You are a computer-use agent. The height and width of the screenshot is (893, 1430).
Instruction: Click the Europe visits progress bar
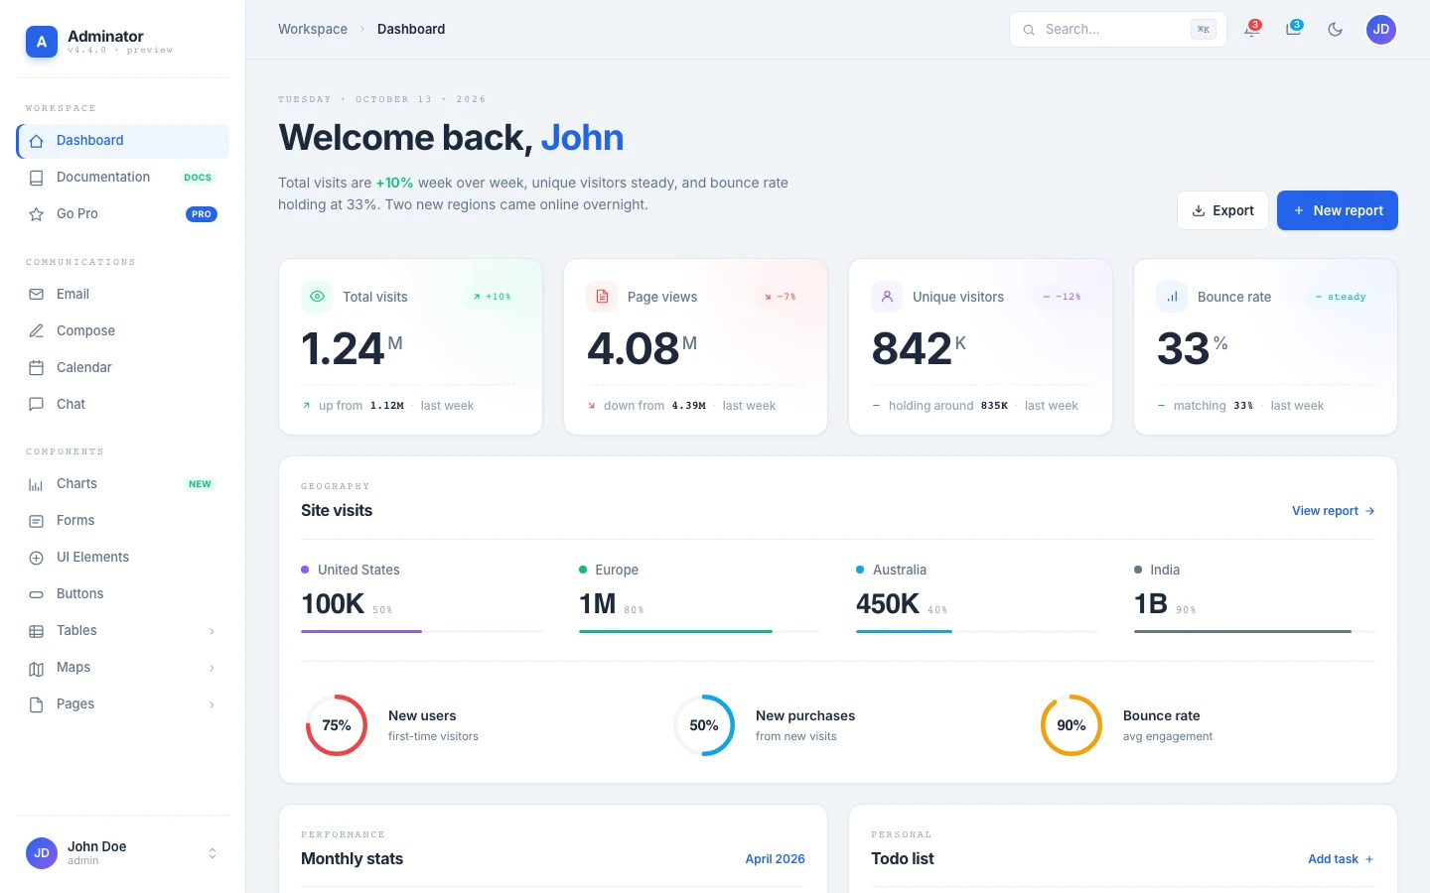(x=699, y=631)
